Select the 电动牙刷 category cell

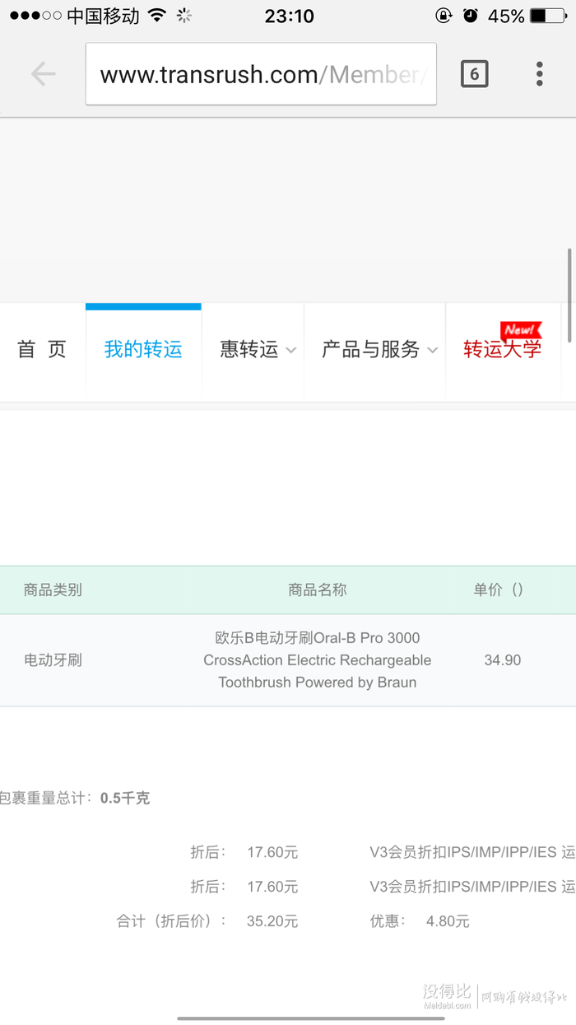(53, 660)
